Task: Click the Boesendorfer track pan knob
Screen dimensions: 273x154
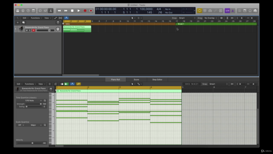Action: click(x=58, y=29)
